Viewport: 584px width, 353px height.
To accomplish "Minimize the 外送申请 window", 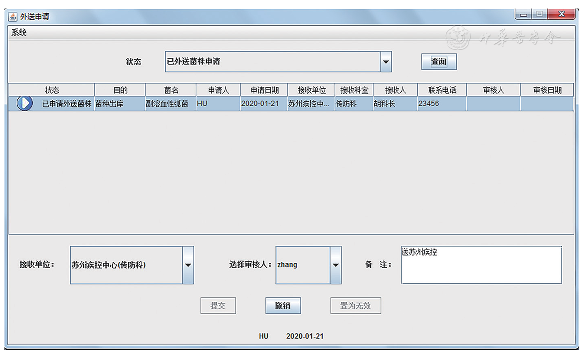I will 524,14.
